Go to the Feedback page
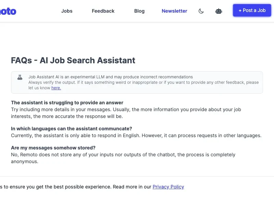The width and height of the screenshot is (274, 197). tap(103, 11)
